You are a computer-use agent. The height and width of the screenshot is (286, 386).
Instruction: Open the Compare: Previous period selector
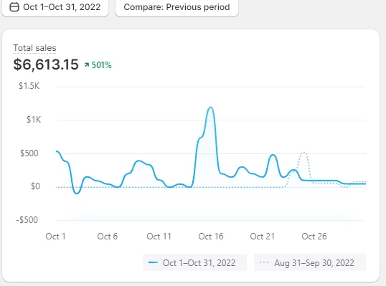pyautogui.click(x=176, y=7)
